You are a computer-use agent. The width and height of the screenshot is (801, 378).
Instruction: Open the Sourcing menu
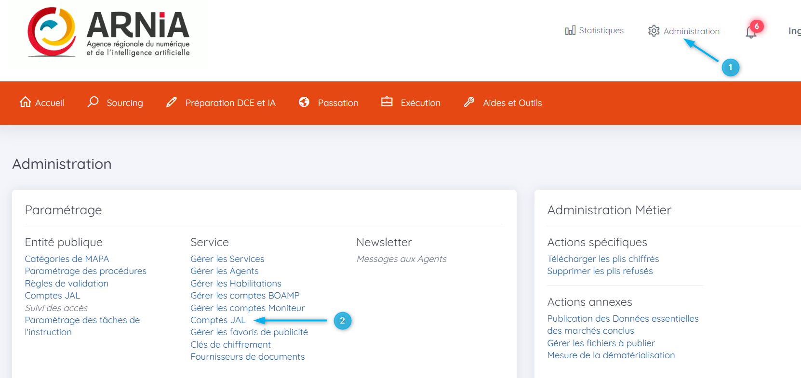click(124, 103)
